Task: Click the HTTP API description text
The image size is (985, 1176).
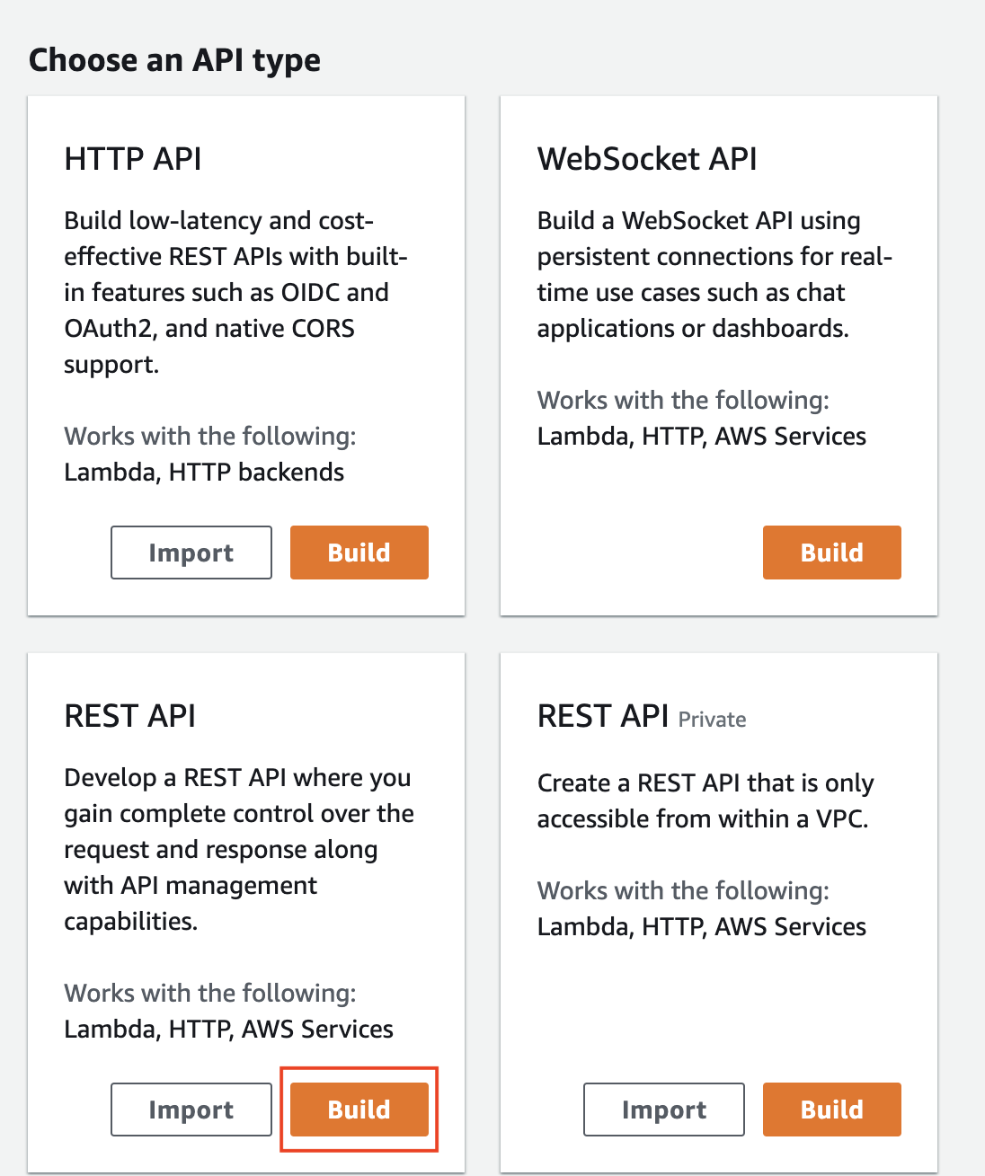Action: (x=235, y=292)
